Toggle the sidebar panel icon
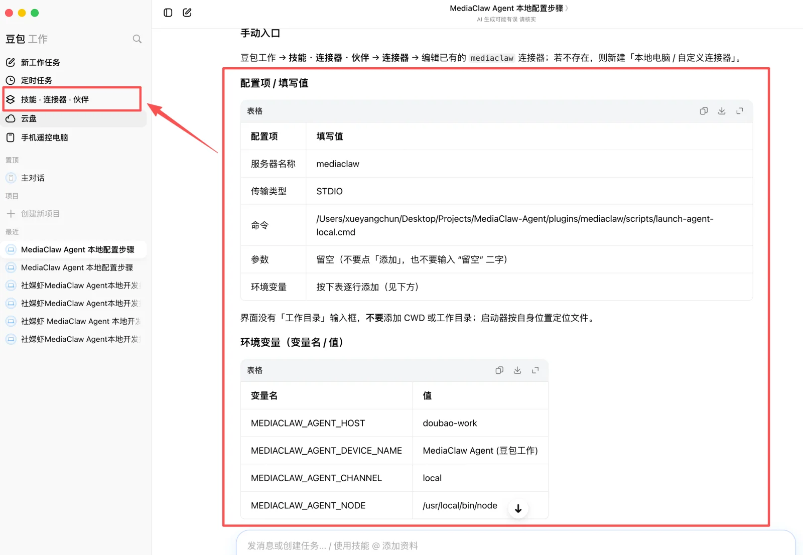This screenshot has height=555, width=803. (x=168, y=13)
